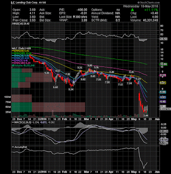The width and height of the screenshot is (171, 174).
Task: Click the 8.62 price label
Action: (58, 71)
